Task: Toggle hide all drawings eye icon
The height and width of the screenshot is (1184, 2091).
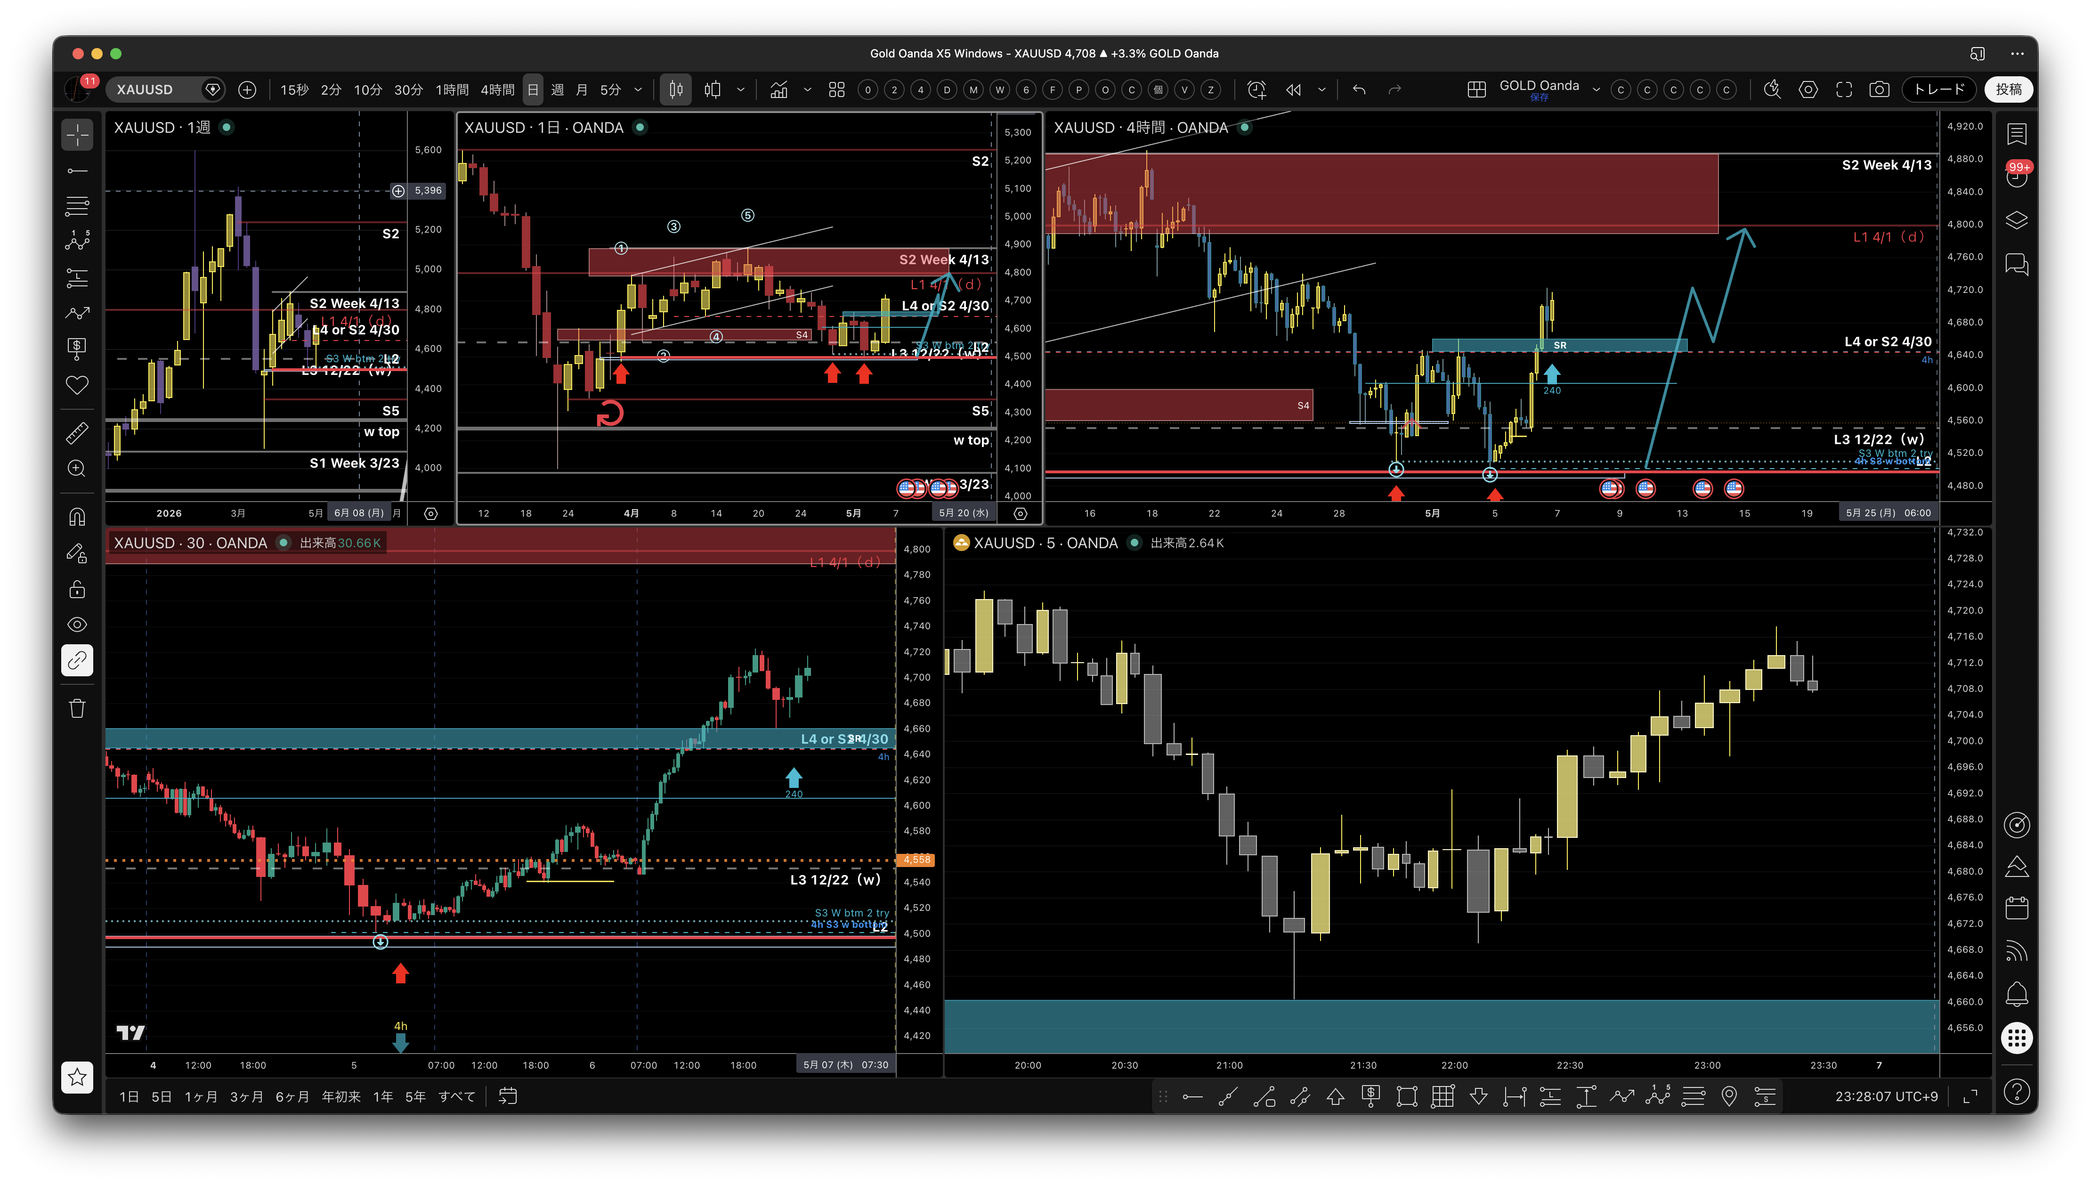Action: tap(77, 624)
